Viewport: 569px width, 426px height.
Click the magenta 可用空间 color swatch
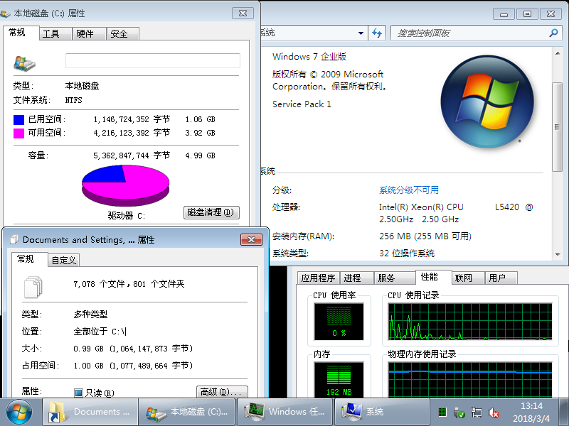point(19,133)
